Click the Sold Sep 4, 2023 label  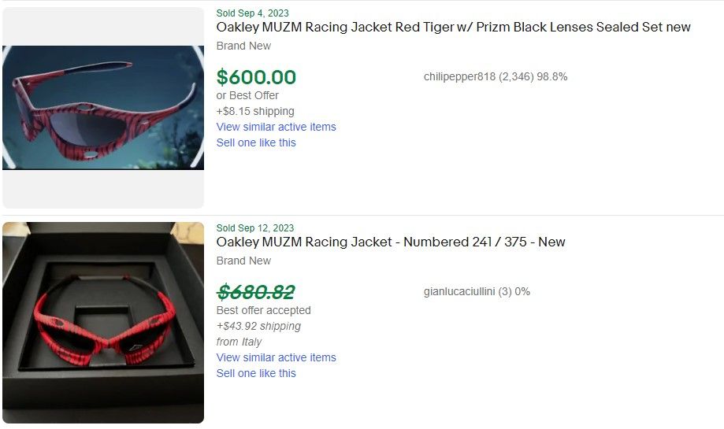(252, 13)
